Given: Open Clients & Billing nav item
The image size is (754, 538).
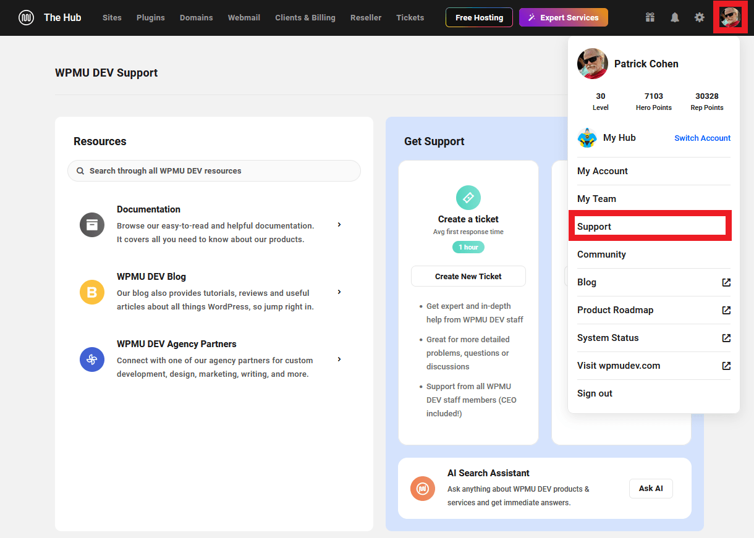Looking at the screenshot, I should tap(305, 17).
